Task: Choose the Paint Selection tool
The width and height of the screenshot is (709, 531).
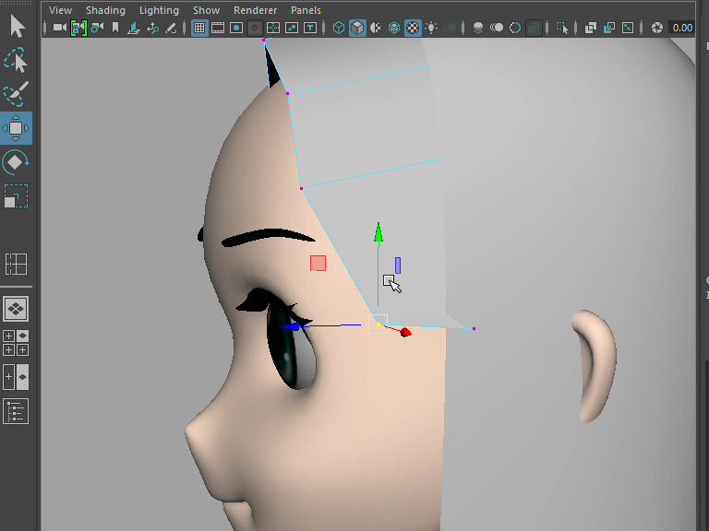Action: (16, 94)
